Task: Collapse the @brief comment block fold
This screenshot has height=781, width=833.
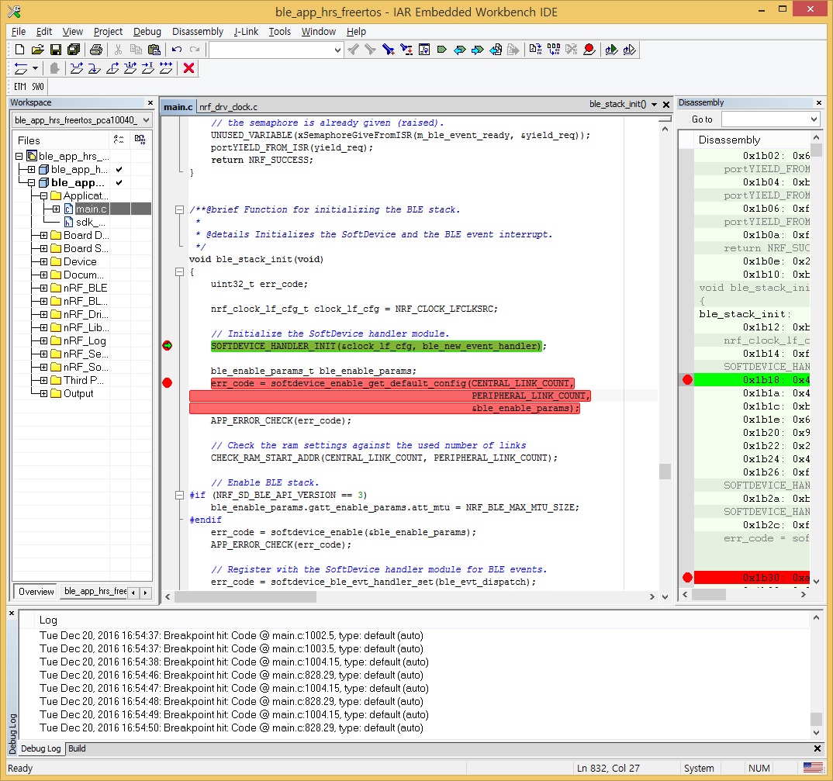Action: click(x=180, y=210)
